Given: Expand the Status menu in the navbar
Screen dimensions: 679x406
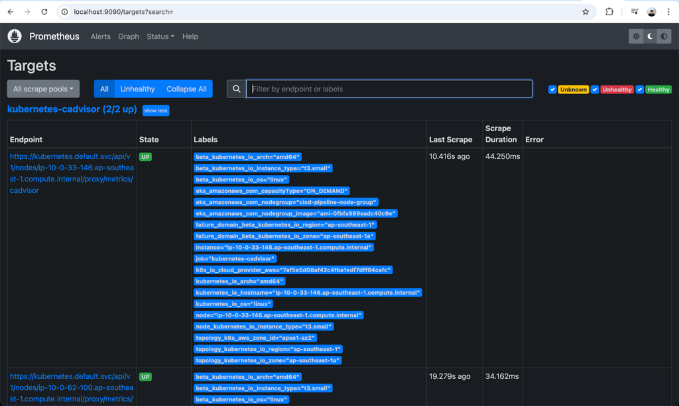Looking at the screenshot, I should point(160,36).
